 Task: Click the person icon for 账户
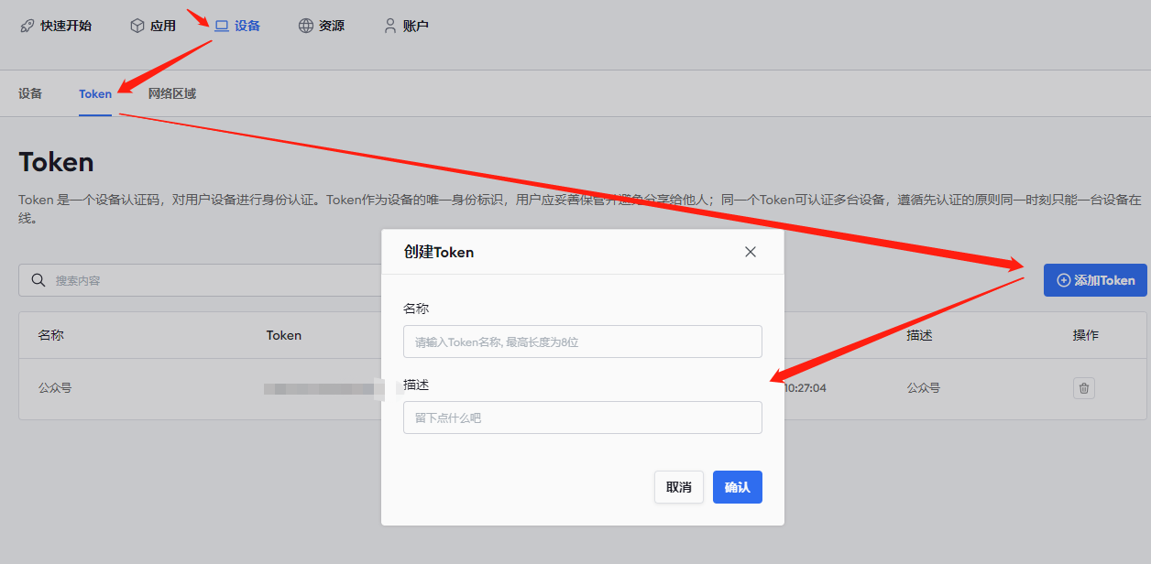click(x=390, y=26)
